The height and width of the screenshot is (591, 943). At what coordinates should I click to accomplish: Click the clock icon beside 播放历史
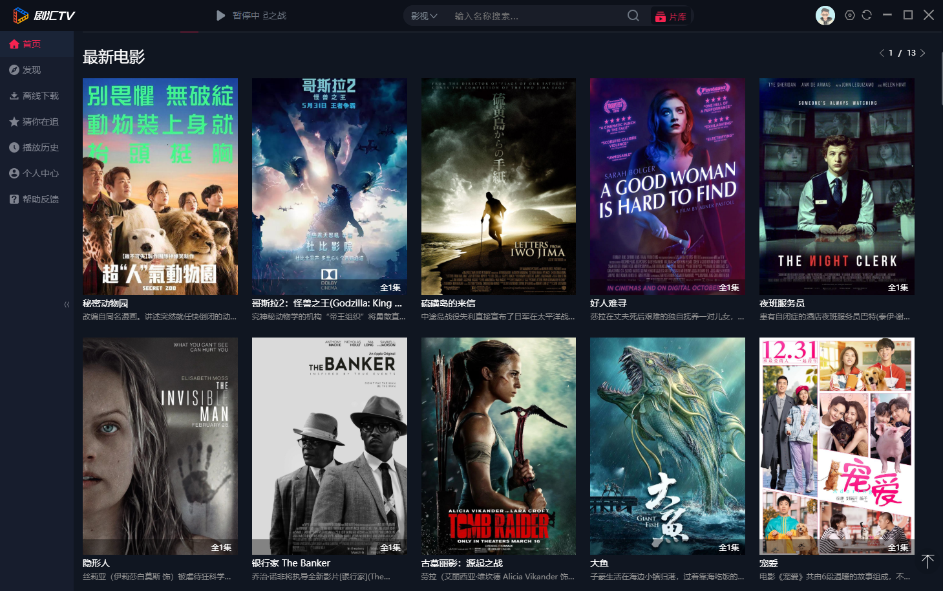(x=14, y=147)
